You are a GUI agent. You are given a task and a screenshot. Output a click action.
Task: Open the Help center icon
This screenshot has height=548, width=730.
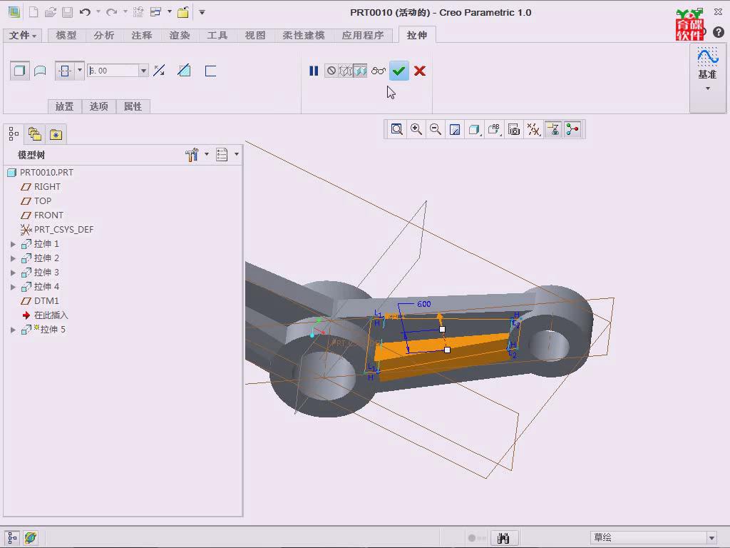(x=719, y=31)
